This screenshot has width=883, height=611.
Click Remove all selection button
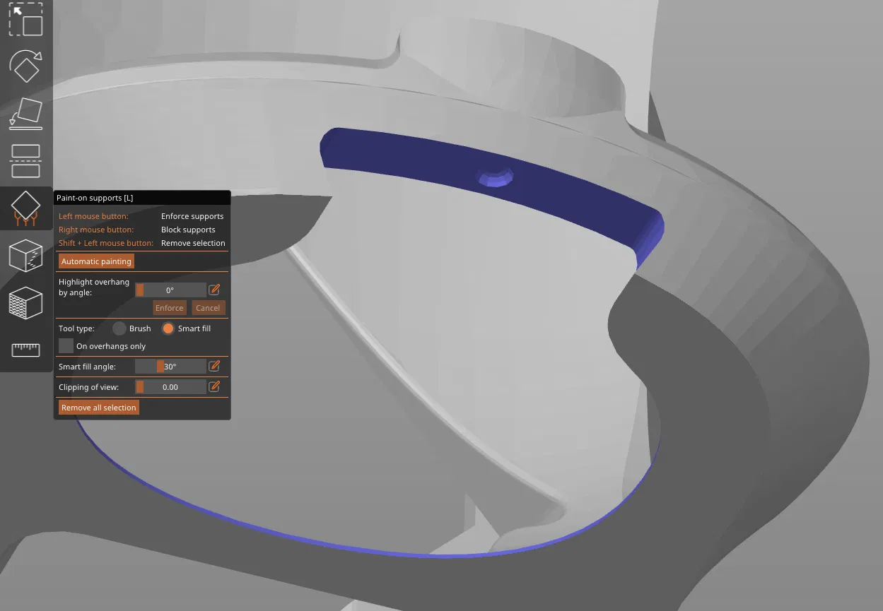tap(99, 408)
